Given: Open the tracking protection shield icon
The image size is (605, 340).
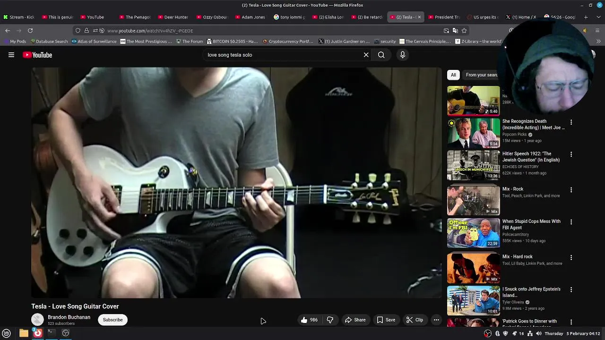Looking at the screenshot, I should click(x=78, y=31).
